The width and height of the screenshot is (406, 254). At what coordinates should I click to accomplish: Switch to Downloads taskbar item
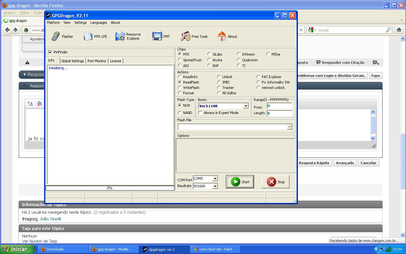pyautogui.click(x=62, y=249)
